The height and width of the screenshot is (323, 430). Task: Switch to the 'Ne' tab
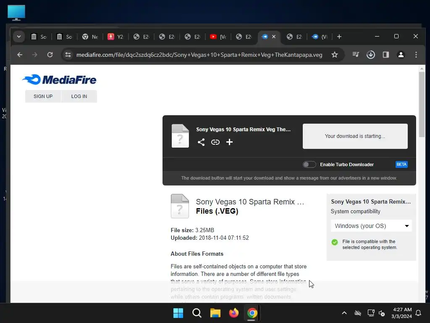coord(90,37)
